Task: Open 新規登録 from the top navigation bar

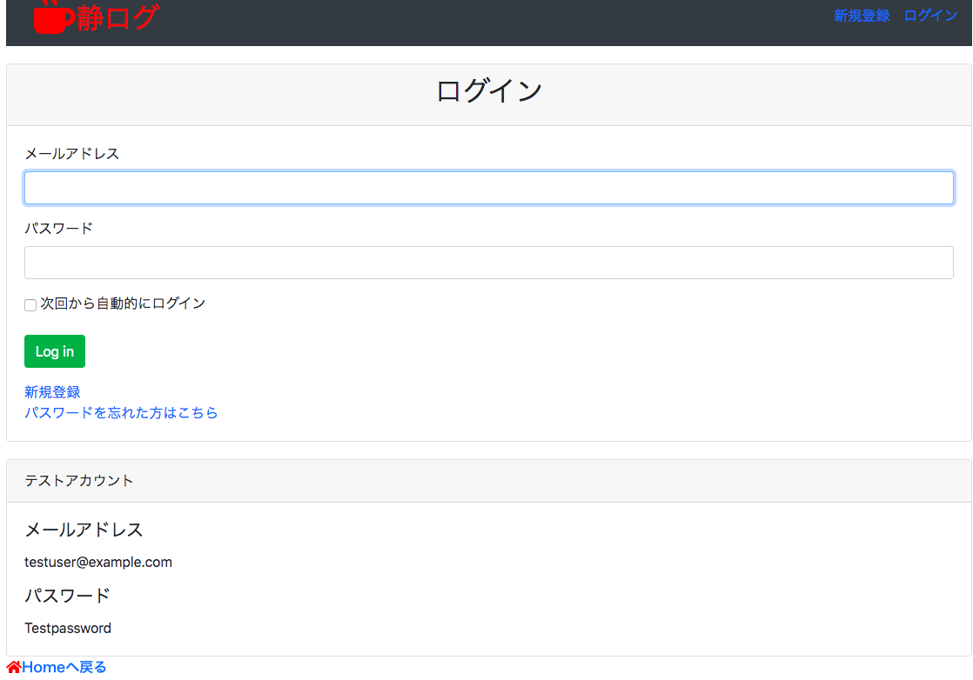Action: [x=861, y=16]
